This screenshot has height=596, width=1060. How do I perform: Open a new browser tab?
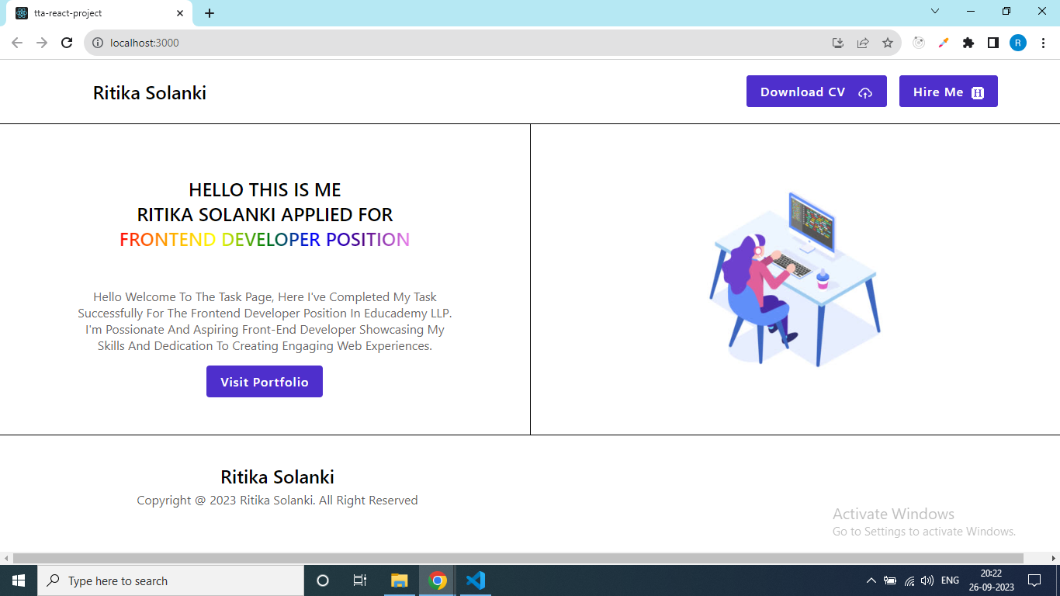[210, 12]
